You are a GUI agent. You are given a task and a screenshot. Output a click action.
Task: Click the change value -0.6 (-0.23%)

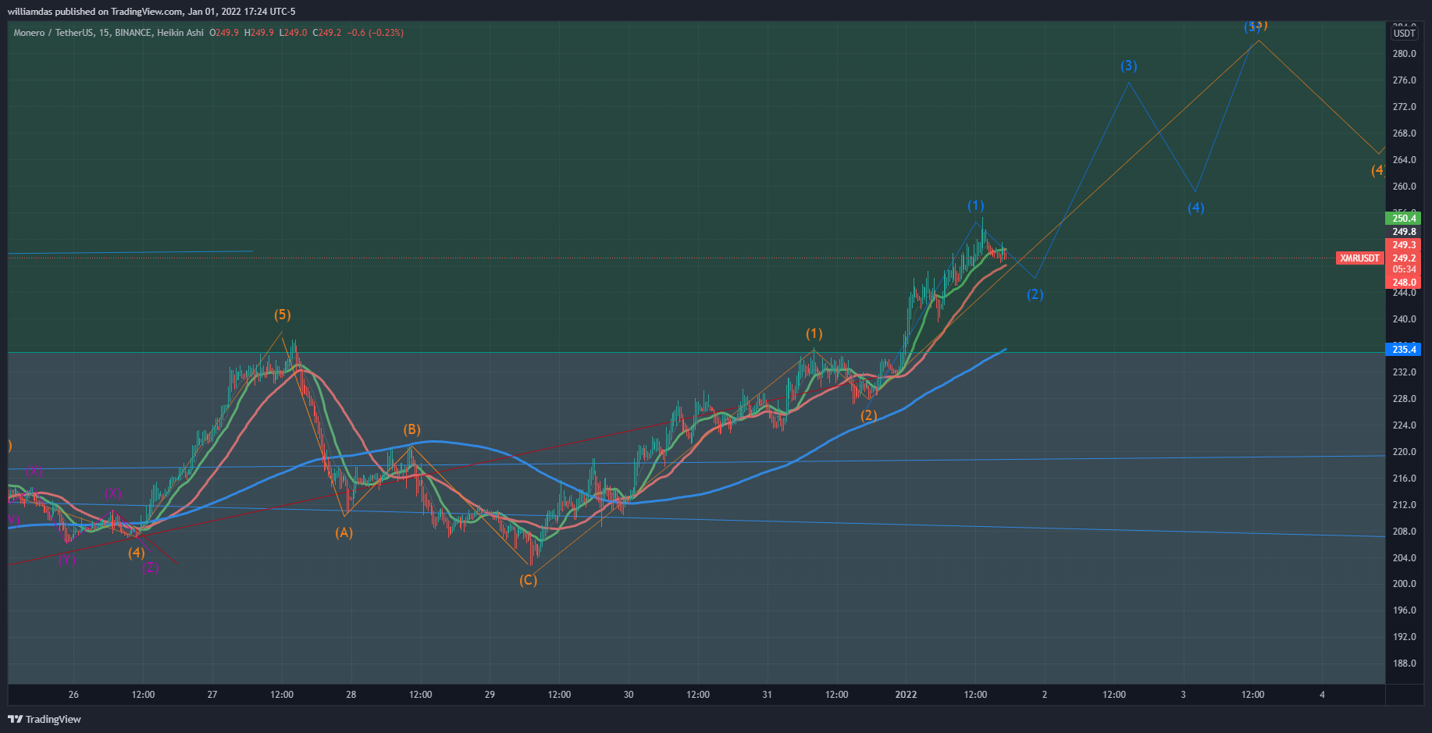tap(375, 33)
